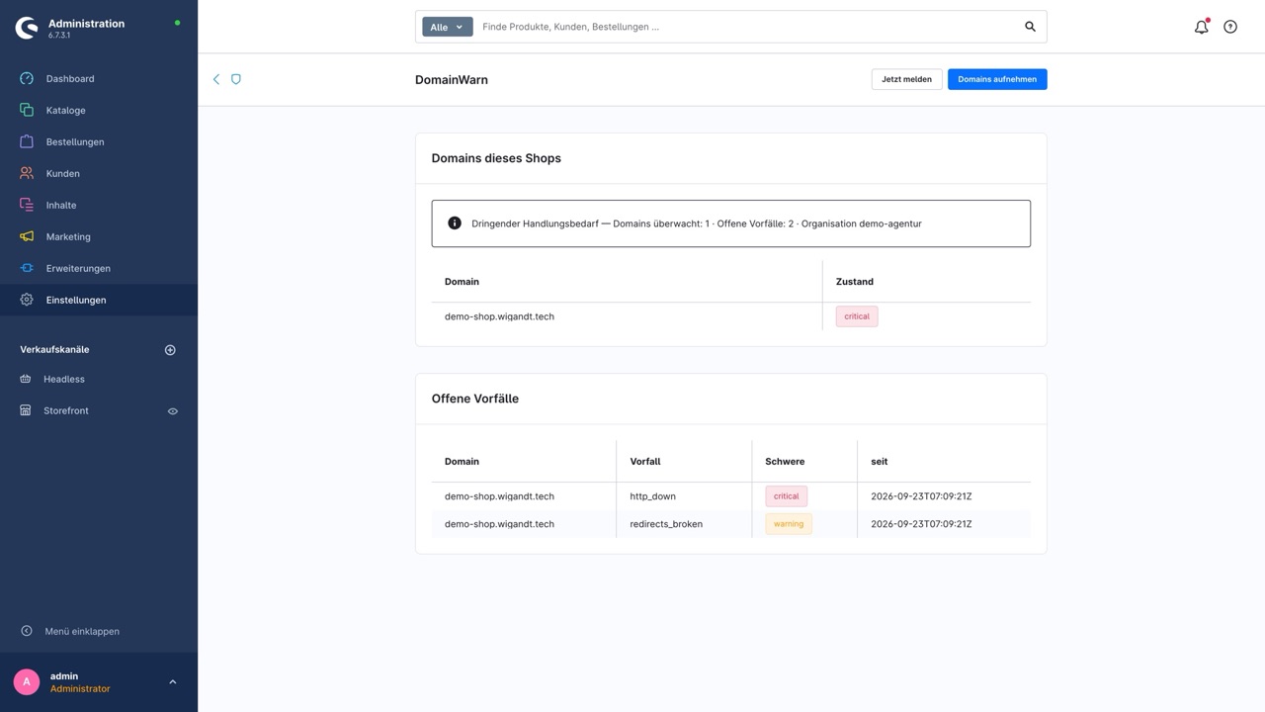Screen dimensions: 1265x712
Task: Click the Bestellungen bag icon
Action: point(27,141)
